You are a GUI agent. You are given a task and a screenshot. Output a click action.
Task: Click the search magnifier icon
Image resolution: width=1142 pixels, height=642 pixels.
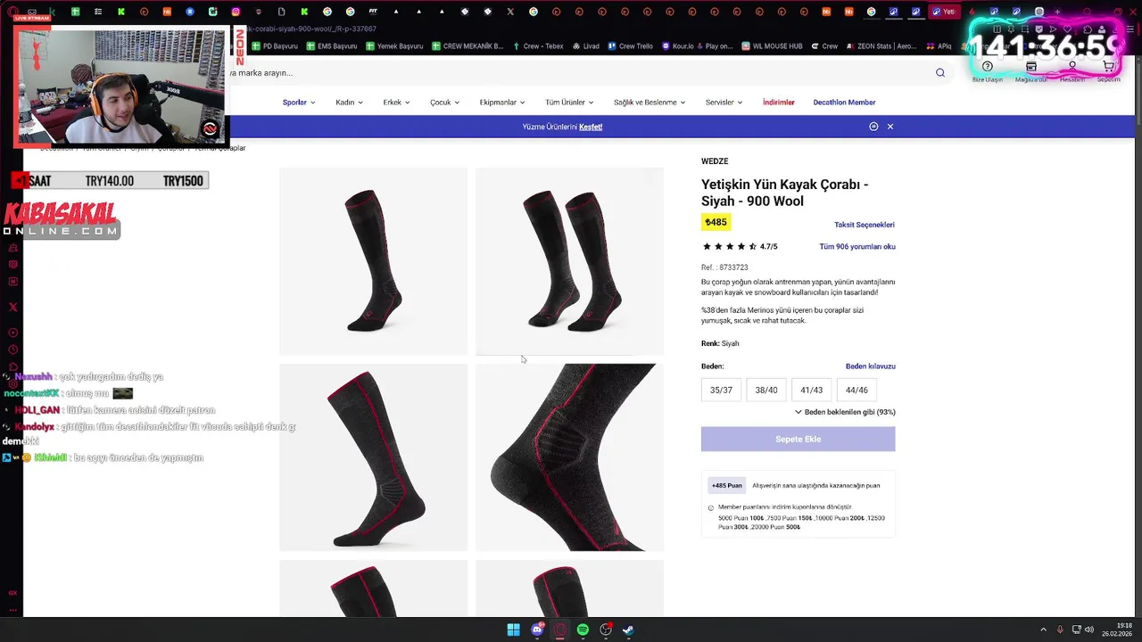[x=939, y=73]
